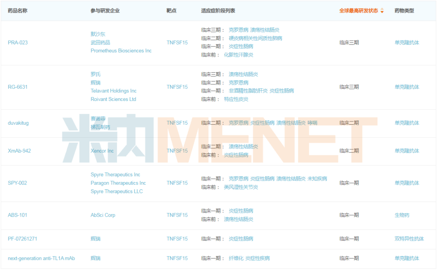Select 临床二期 status in duvakitug row
This screenshot has width=437, height=270.
tap(349, 123)
